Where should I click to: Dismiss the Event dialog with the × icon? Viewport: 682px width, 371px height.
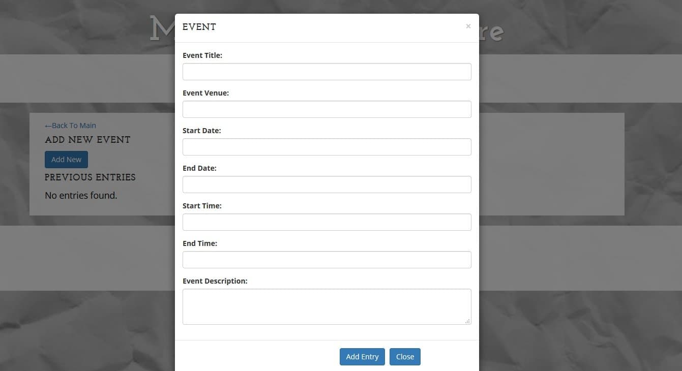click(x=468, y=26)
